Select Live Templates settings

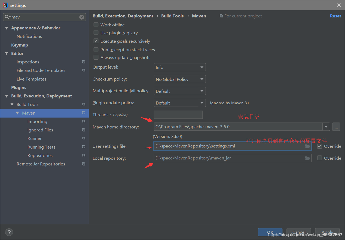(31, 79)
